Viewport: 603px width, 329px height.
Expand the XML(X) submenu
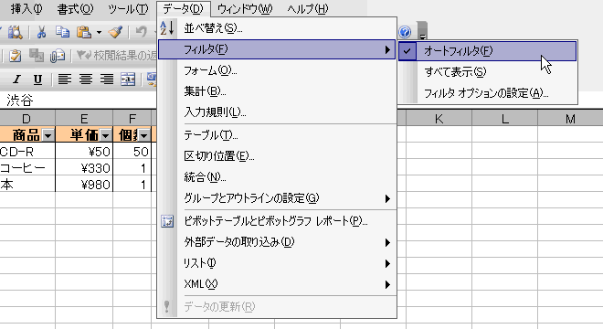[277, 284]
